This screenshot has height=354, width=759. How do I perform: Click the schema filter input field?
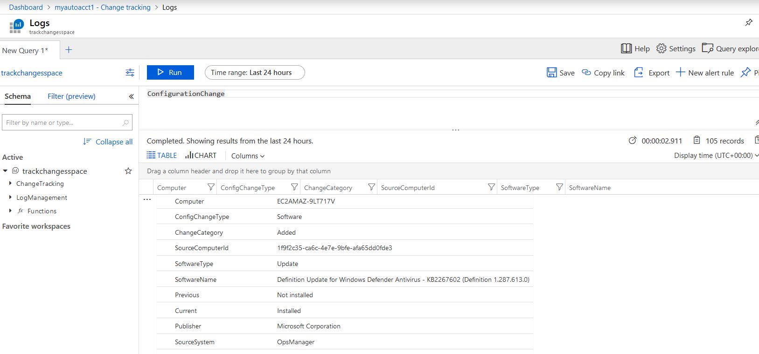tap(63, 123)
